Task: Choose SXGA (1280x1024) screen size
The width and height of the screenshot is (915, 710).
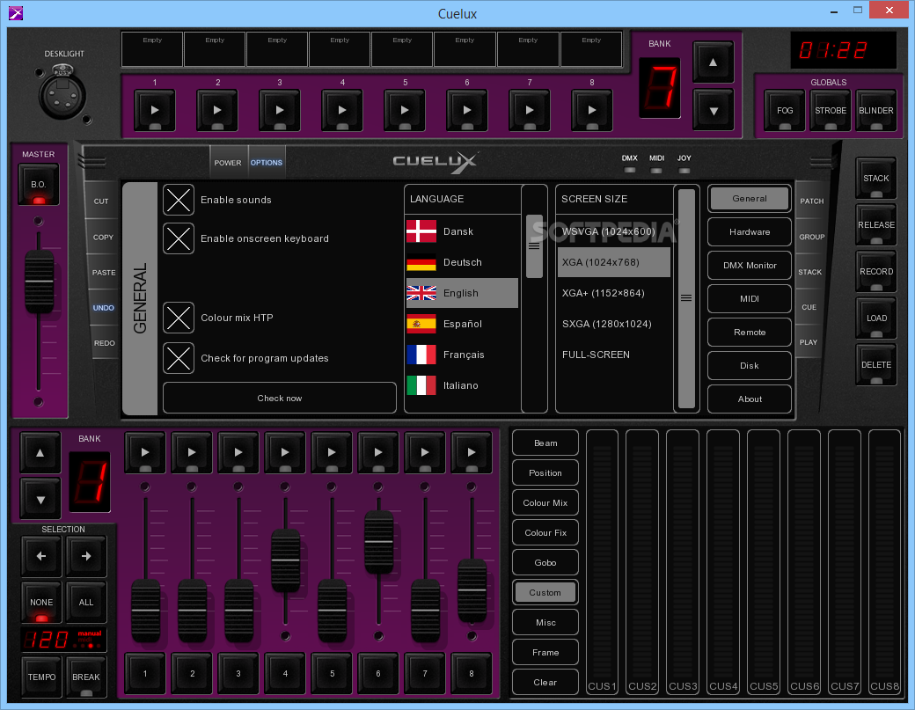Action: tap(614, 324)
